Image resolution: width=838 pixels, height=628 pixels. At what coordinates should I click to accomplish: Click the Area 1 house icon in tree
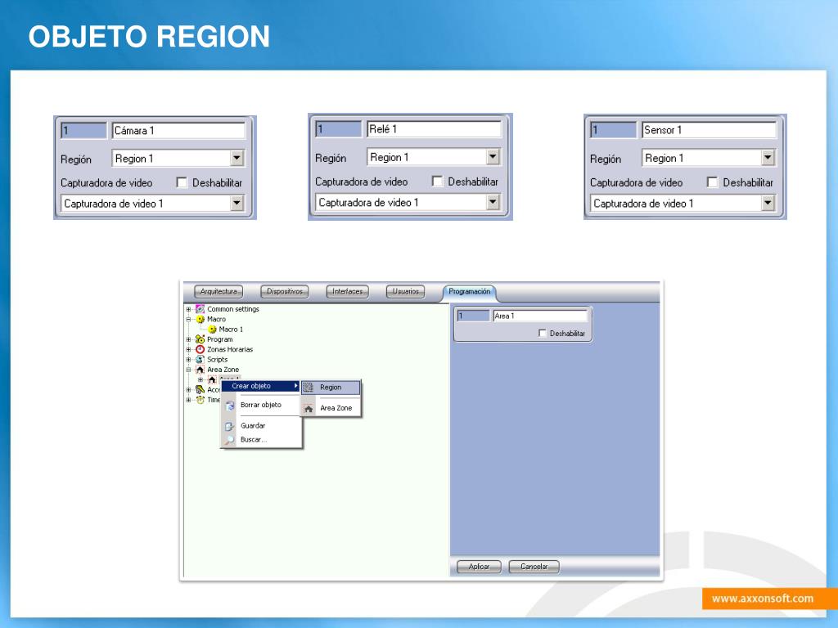[x=212, y=379]
